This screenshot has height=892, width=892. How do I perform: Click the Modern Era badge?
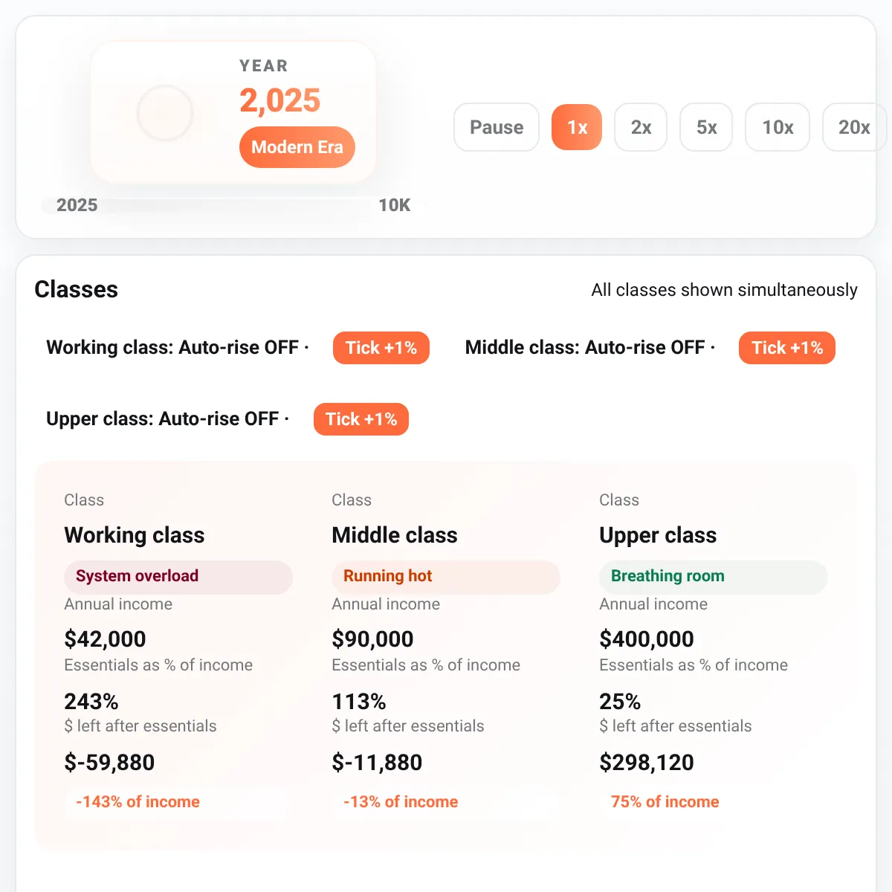[297, 147]
